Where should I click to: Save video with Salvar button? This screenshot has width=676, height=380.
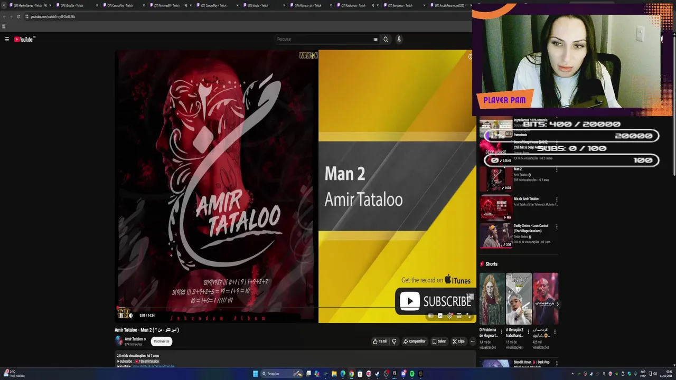[x=439, y=341]
